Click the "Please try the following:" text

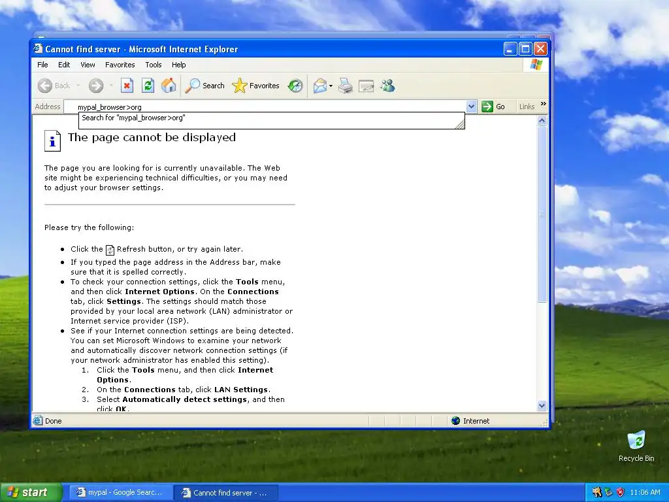[x=89, y=227]
